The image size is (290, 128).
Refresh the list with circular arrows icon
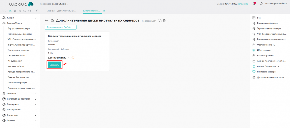click(160, 20)
